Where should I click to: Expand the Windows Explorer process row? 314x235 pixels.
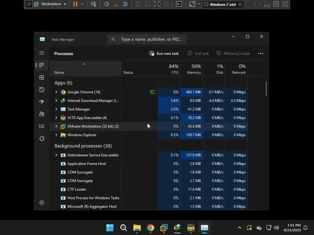56,135
